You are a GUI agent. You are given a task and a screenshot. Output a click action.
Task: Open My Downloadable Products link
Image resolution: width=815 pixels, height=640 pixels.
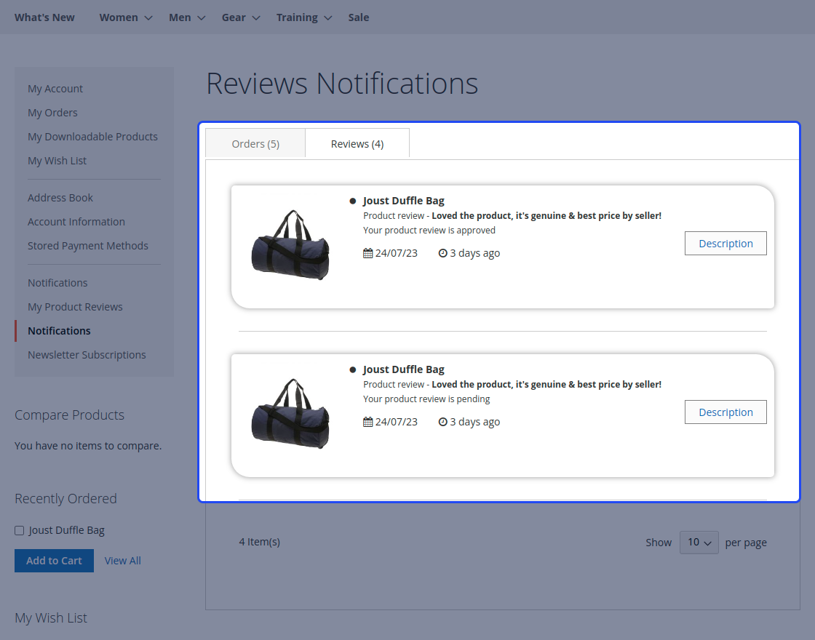pyautogui.click(x=92, y=137)
